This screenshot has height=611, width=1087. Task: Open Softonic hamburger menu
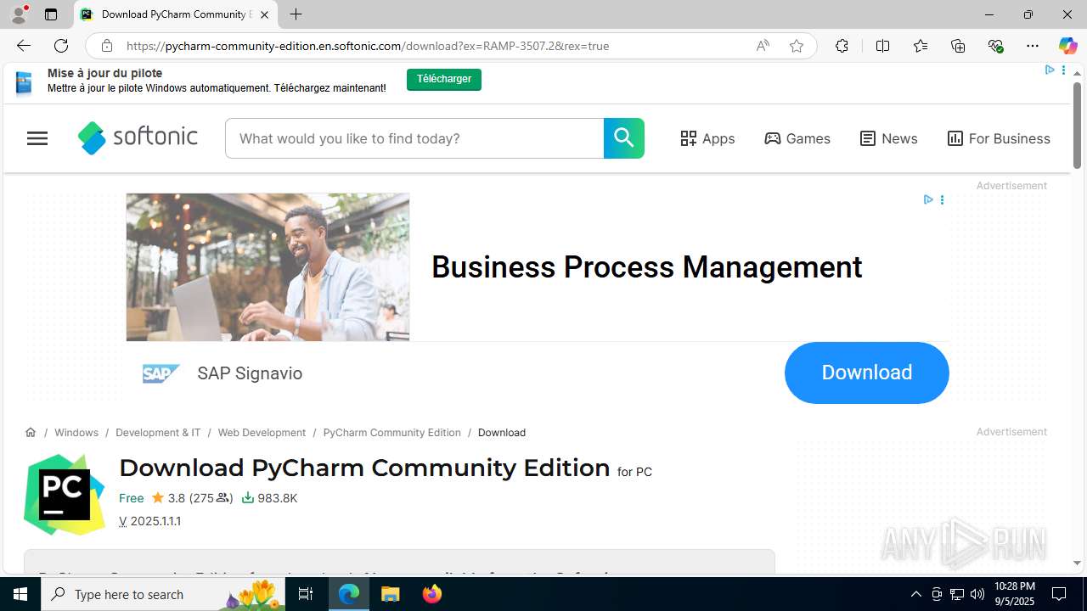click(37, 138)
